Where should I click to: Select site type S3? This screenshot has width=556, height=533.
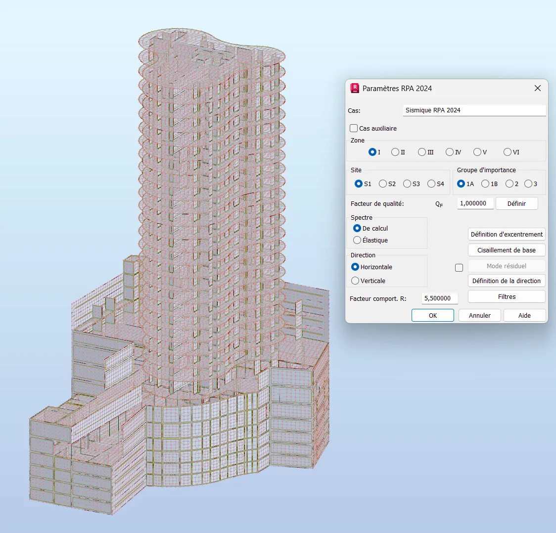(407, 184)
